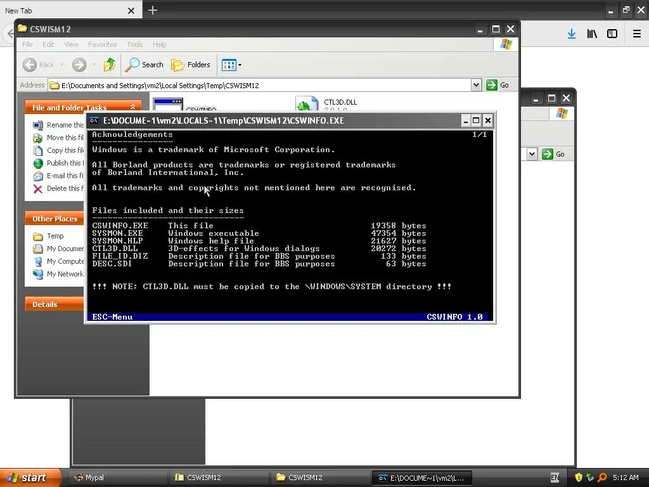649x487 pixels.
Task: Open the Address bar dropdown in front Explorer
Action: point(476,85)
